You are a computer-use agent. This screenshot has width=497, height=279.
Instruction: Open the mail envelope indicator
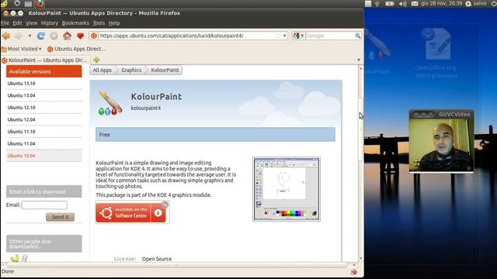415,3
